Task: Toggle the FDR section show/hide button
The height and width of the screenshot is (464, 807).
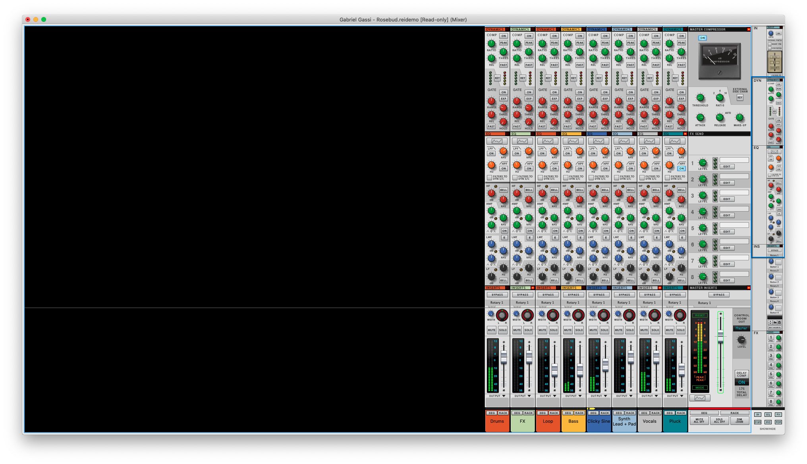Action: (x=778, y=422)
